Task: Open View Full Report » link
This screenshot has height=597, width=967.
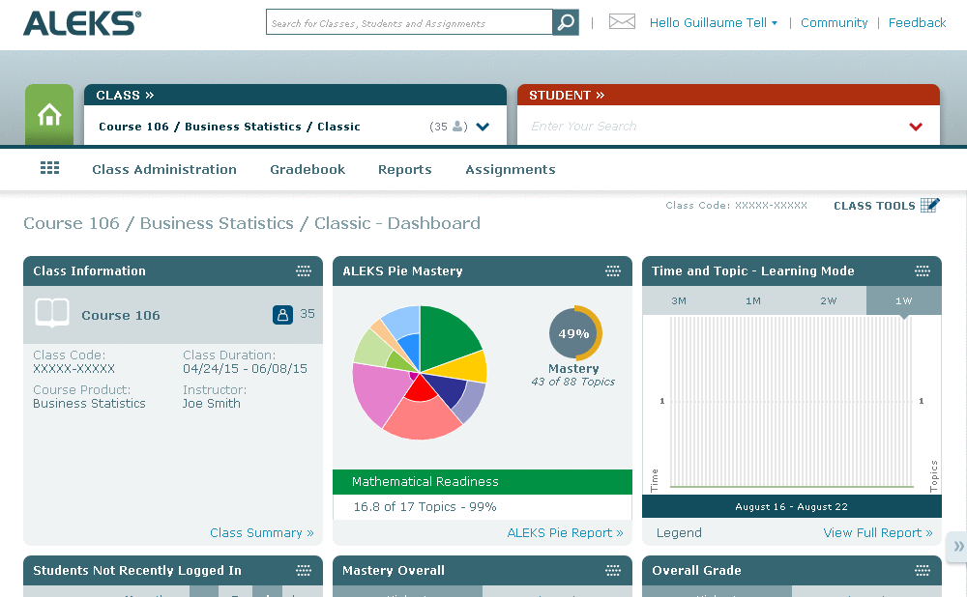Action: click(x=878, y=533)
